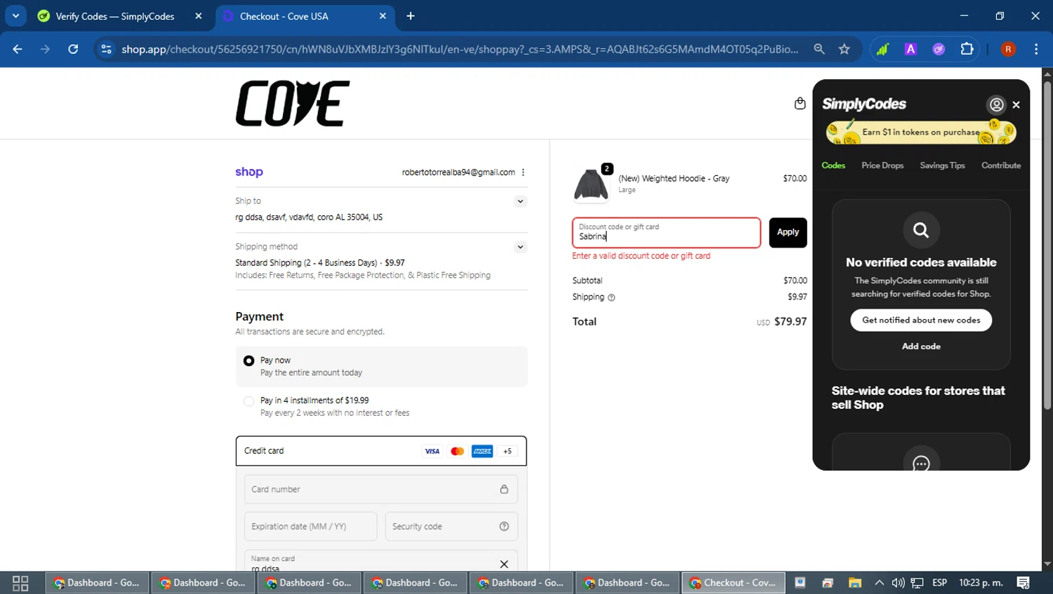View site information icon in address bar
The width and height of the screenshot is (1053, 594).
tap(106, 49)
